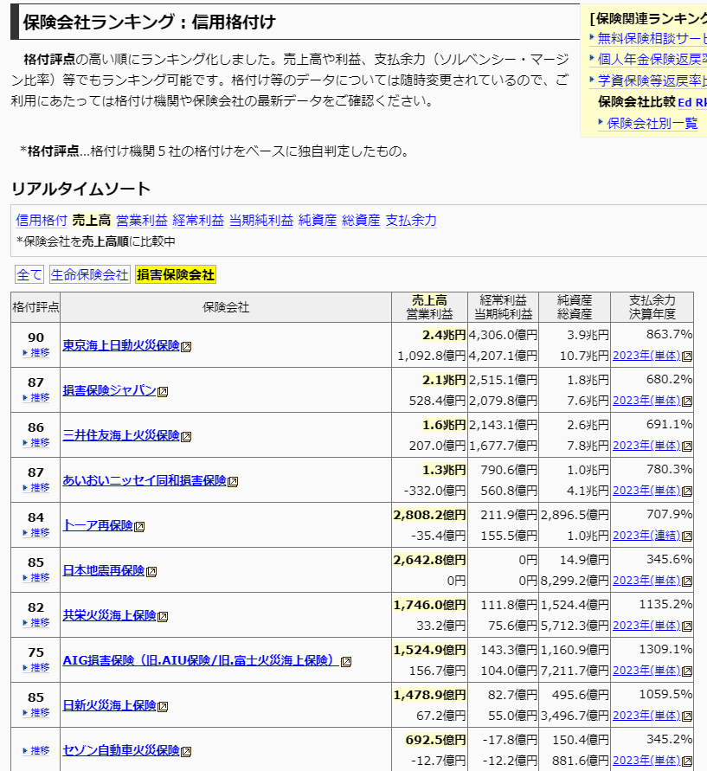Open AIG損害保険 company link

click(201, 660)
